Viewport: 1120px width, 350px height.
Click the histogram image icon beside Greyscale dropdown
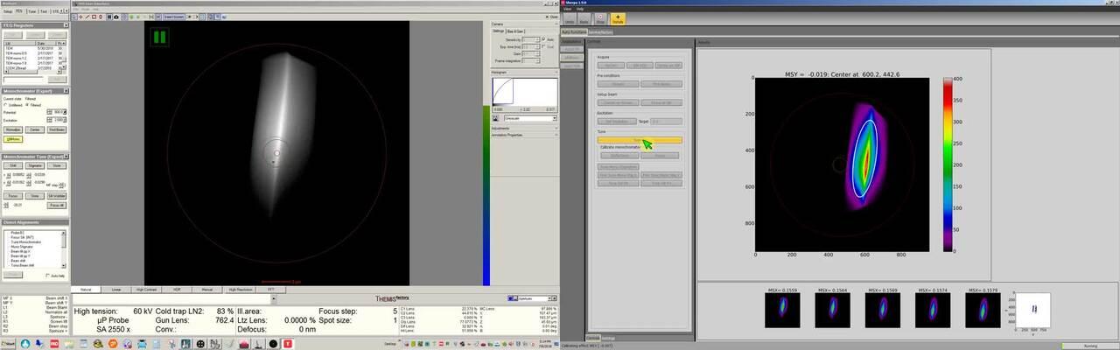click(495, 117)
